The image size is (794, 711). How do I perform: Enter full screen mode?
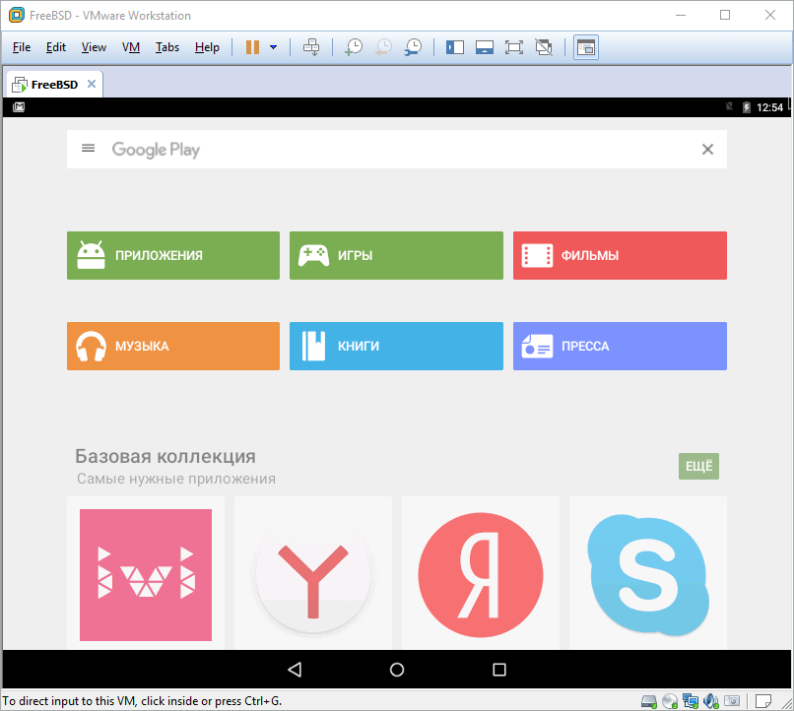coord(514,47)
